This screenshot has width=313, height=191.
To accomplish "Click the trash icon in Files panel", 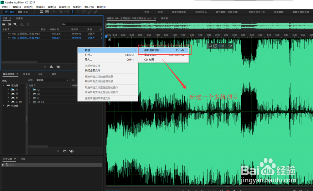I will point(28,24).
